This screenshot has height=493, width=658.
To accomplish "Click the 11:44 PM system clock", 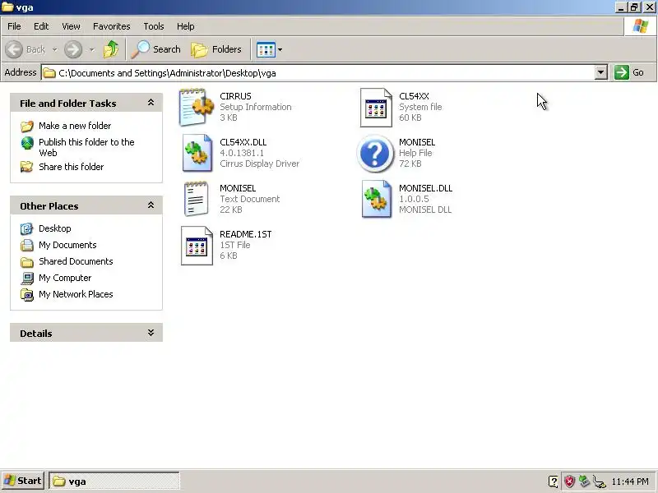I will tap(630, 481).
